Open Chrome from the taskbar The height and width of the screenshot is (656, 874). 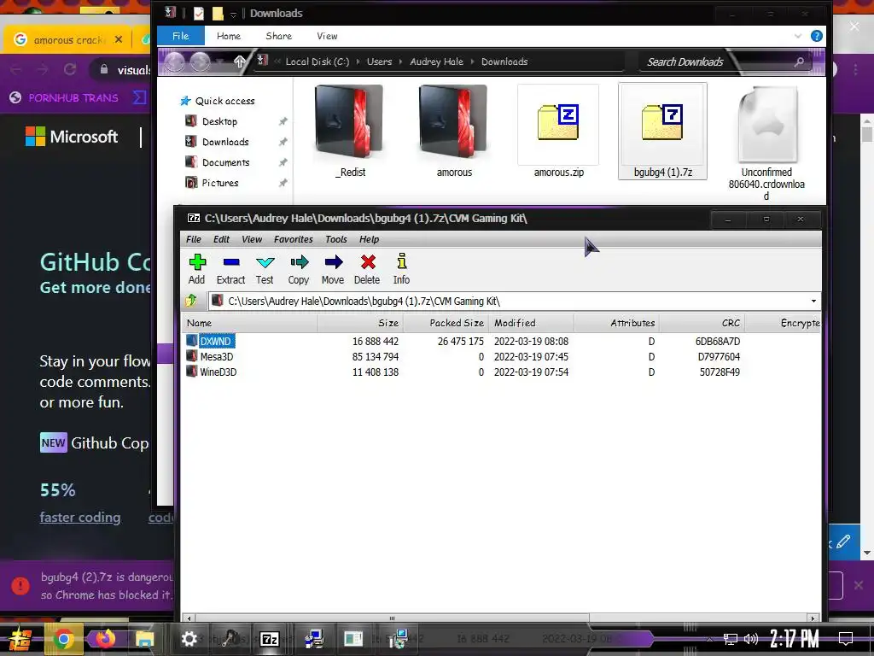(x=63, y=639)
